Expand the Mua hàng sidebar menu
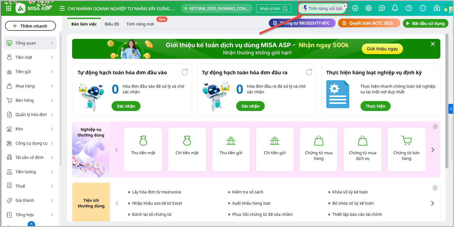Screen dimensions: 454x227 click(x=30, y=86)
